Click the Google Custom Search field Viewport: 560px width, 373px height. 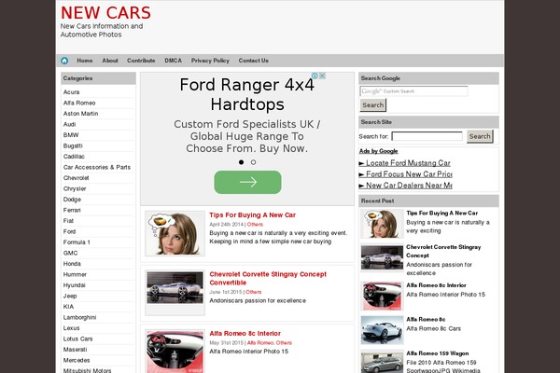pos(413,91)
